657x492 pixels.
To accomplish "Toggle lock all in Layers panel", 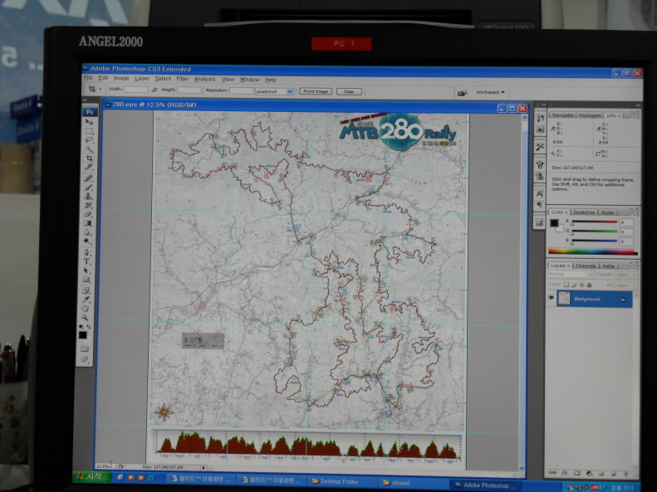I will (589, 285).
